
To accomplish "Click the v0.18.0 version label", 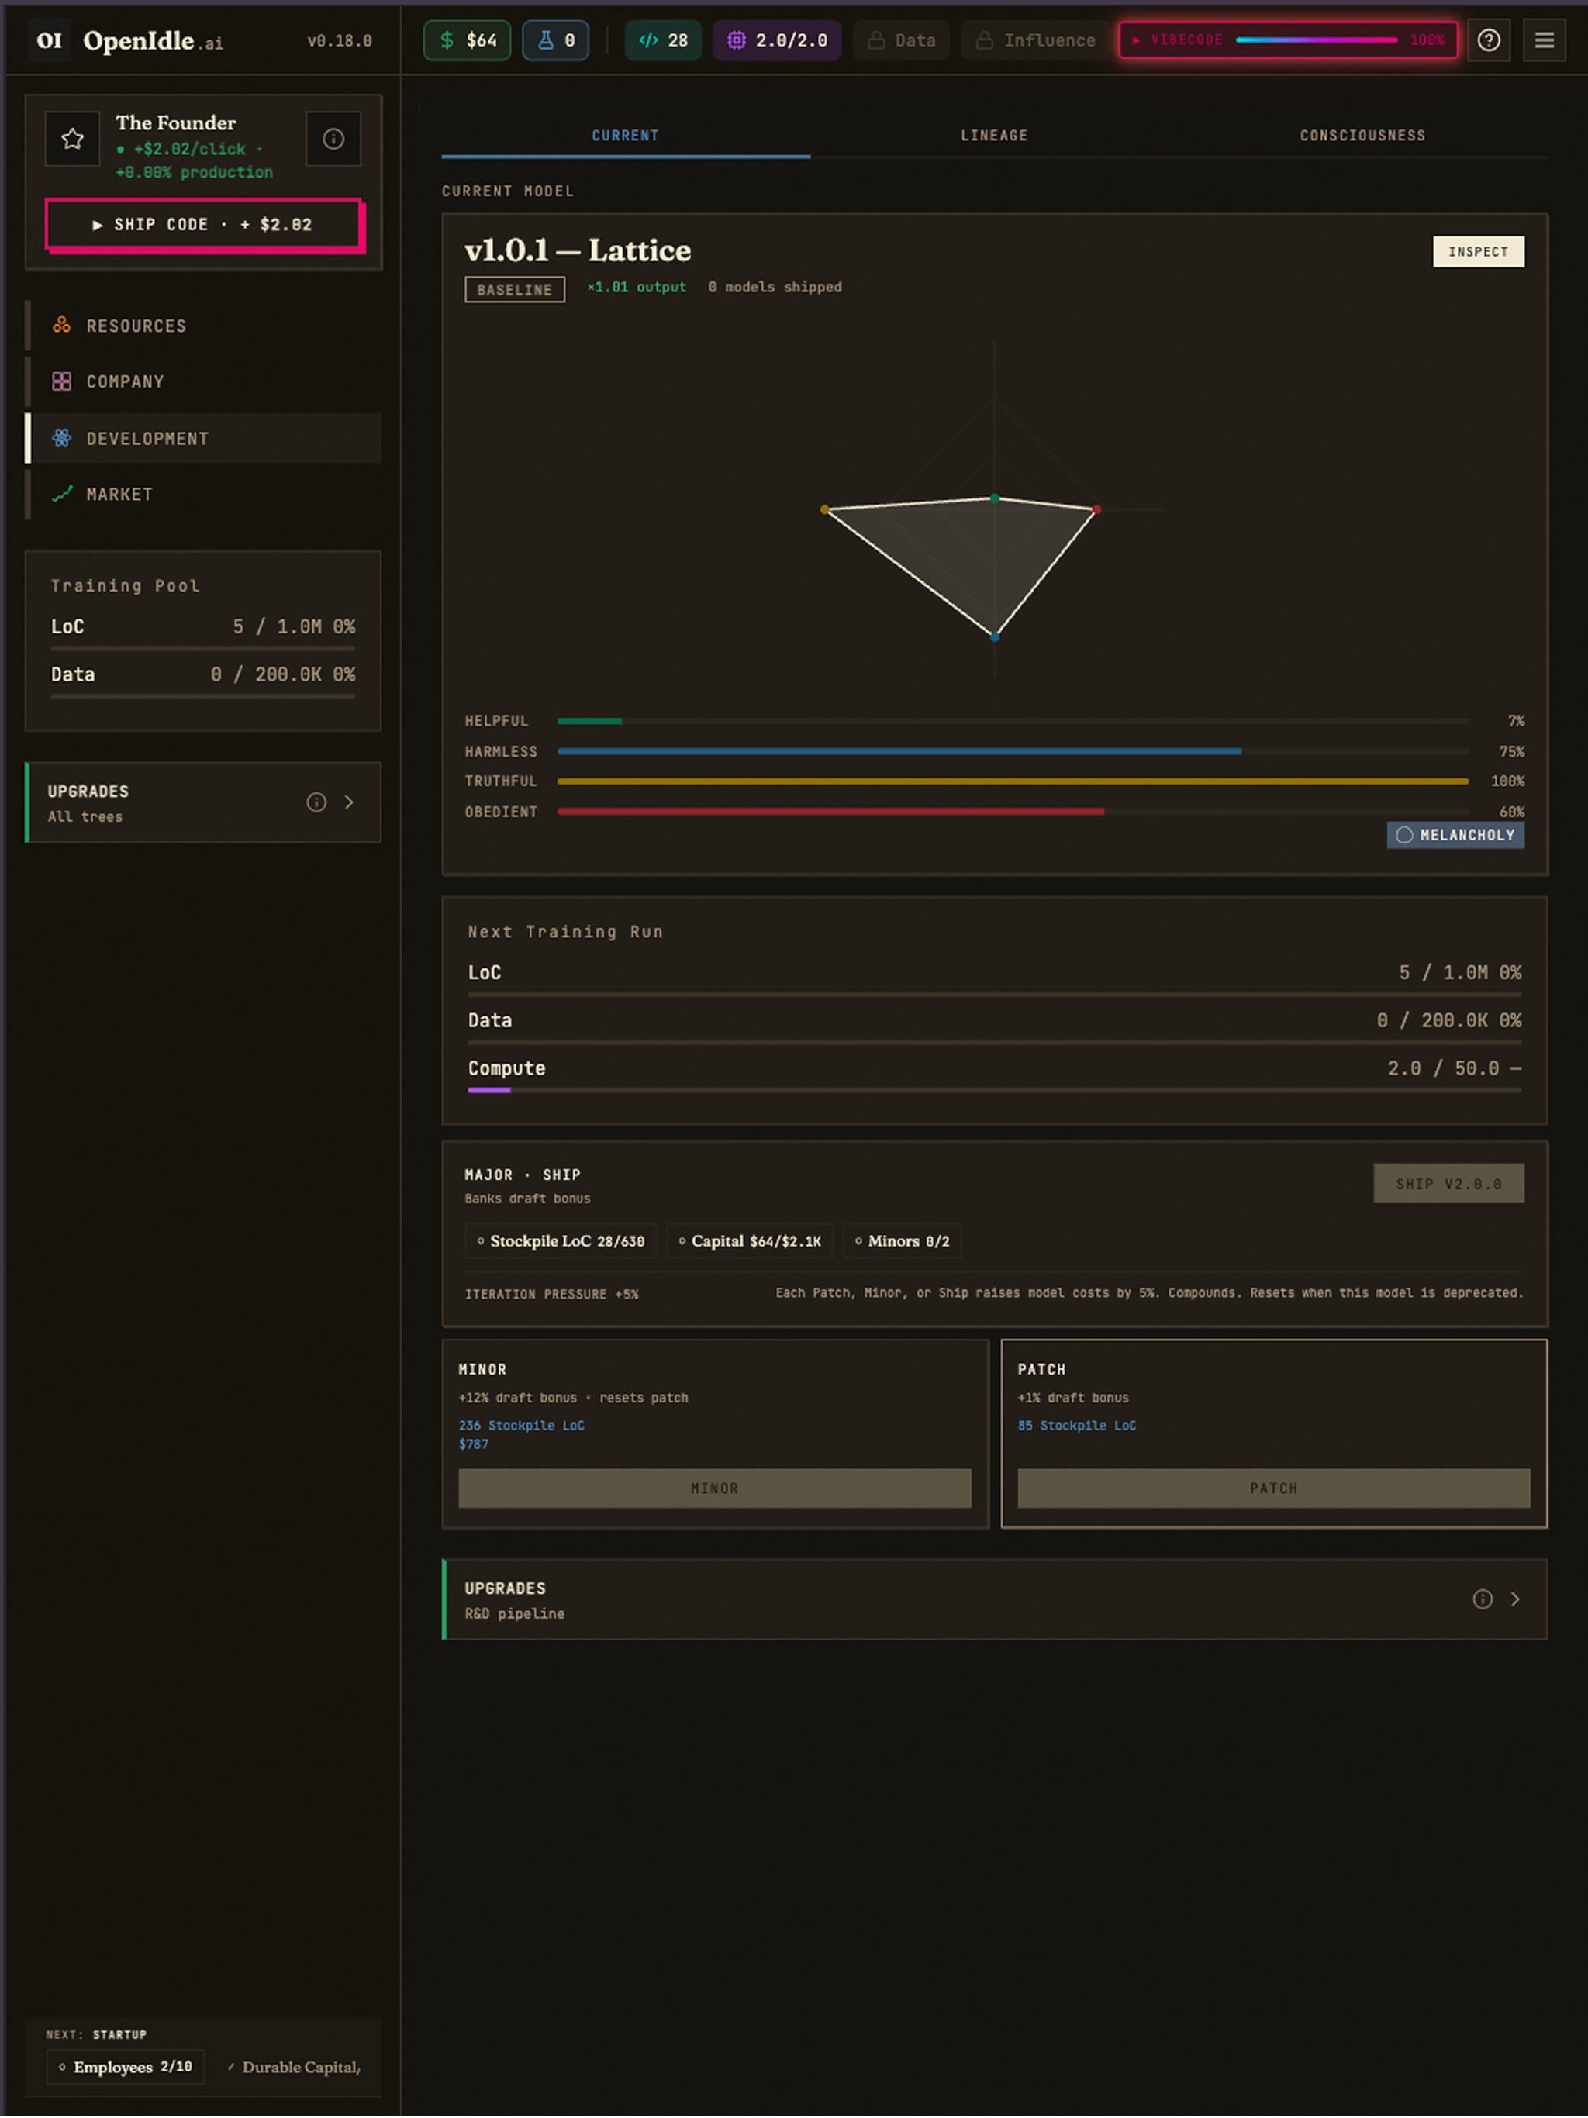I will point(339,41).
